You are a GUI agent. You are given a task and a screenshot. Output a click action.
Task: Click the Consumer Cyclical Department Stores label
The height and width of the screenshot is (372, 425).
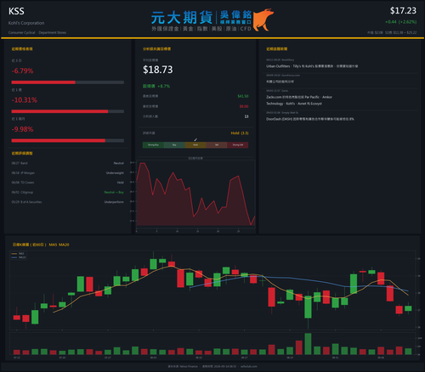click(x=37, y=32)
